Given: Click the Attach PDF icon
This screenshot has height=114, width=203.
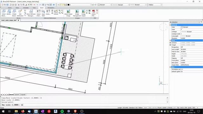Looking at the screenshot, I should point(94,13).
